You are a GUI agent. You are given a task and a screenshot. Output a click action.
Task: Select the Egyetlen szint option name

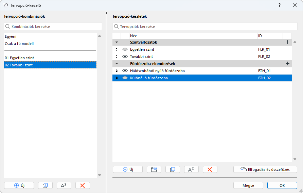tap(142, 49)
